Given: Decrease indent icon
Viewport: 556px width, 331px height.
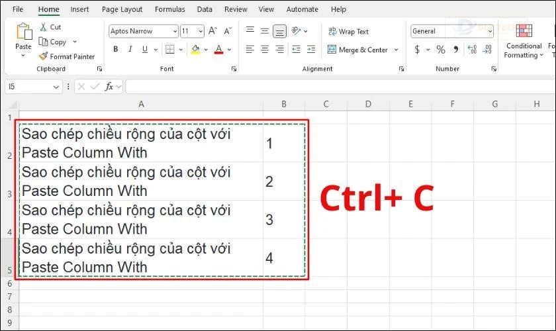Looking at the screenshot, I should 296,49.
